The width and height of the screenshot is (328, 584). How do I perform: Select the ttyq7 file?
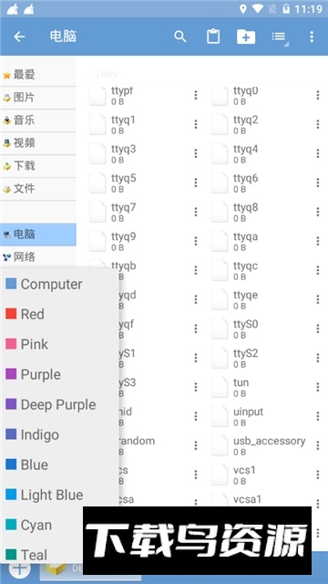click(145, 212)
